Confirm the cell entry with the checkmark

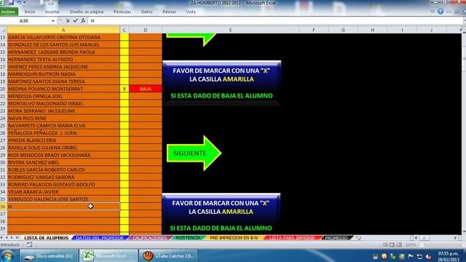75,20
